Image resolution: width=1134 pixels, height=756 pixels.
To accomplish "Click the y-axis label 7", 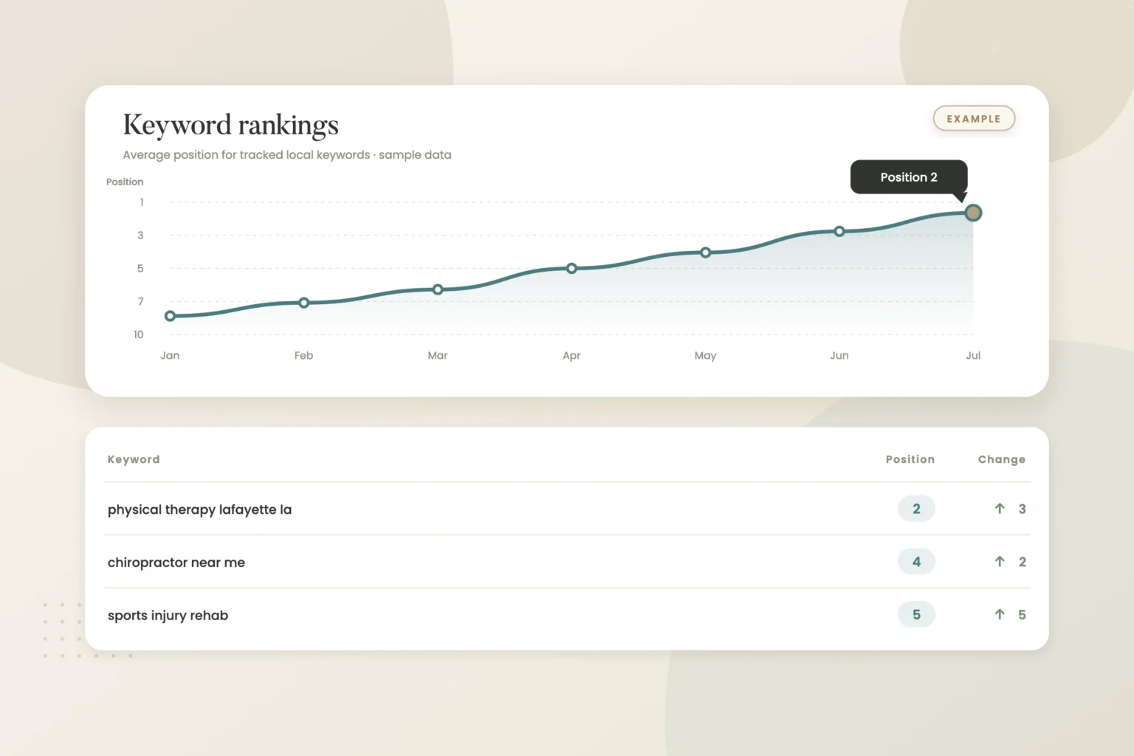I will (140, 301).
